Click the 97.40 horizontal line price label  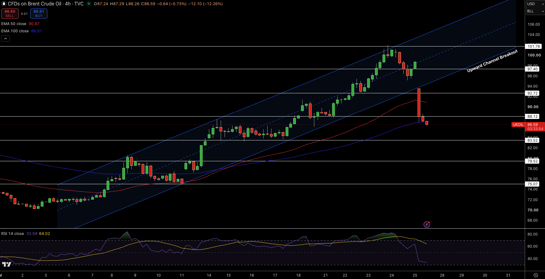(533, 69)
